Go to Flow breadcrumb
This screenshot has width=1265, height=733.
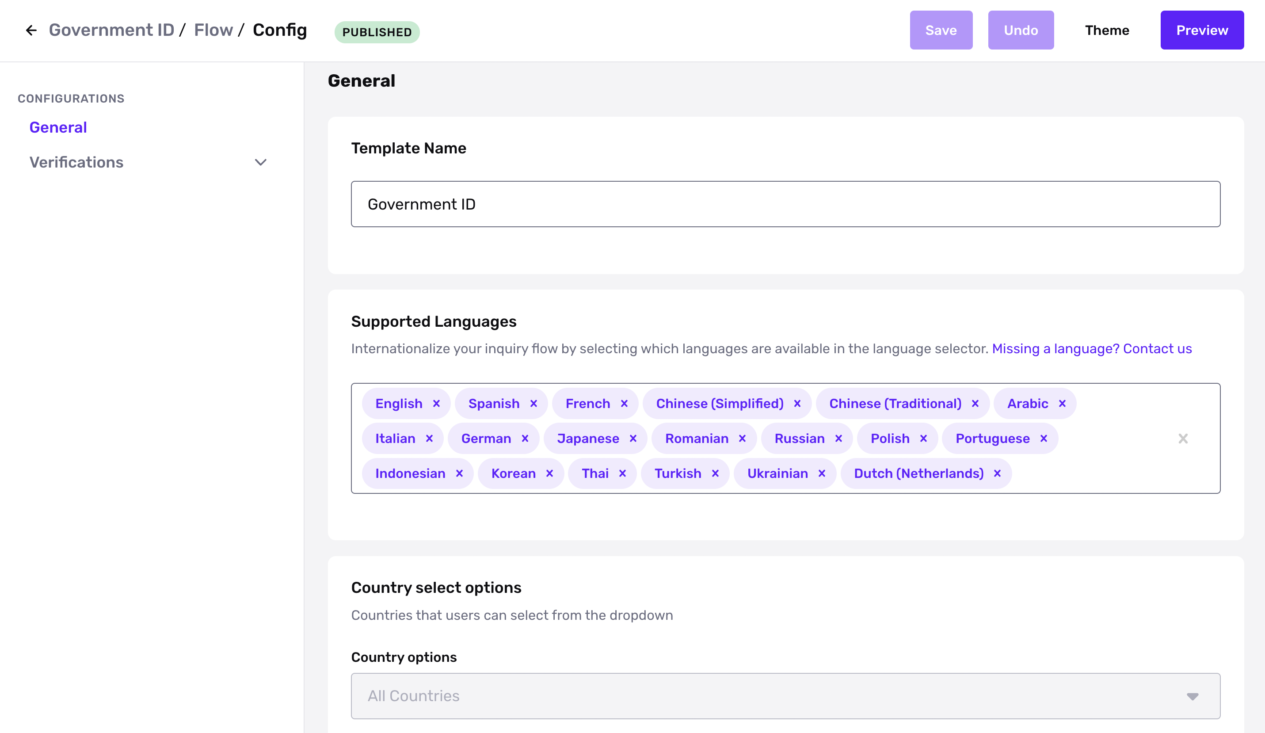coord(213,30)
